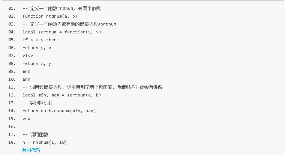This screenshot has width=285, height=155.
Task: Click 'return y, x' on line 06
Action: pos(37,48)
